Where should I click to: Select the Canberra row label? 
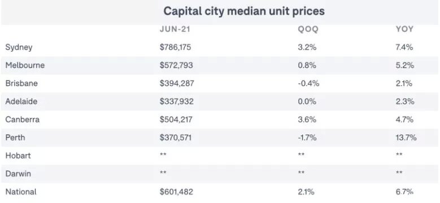[23, 120]
